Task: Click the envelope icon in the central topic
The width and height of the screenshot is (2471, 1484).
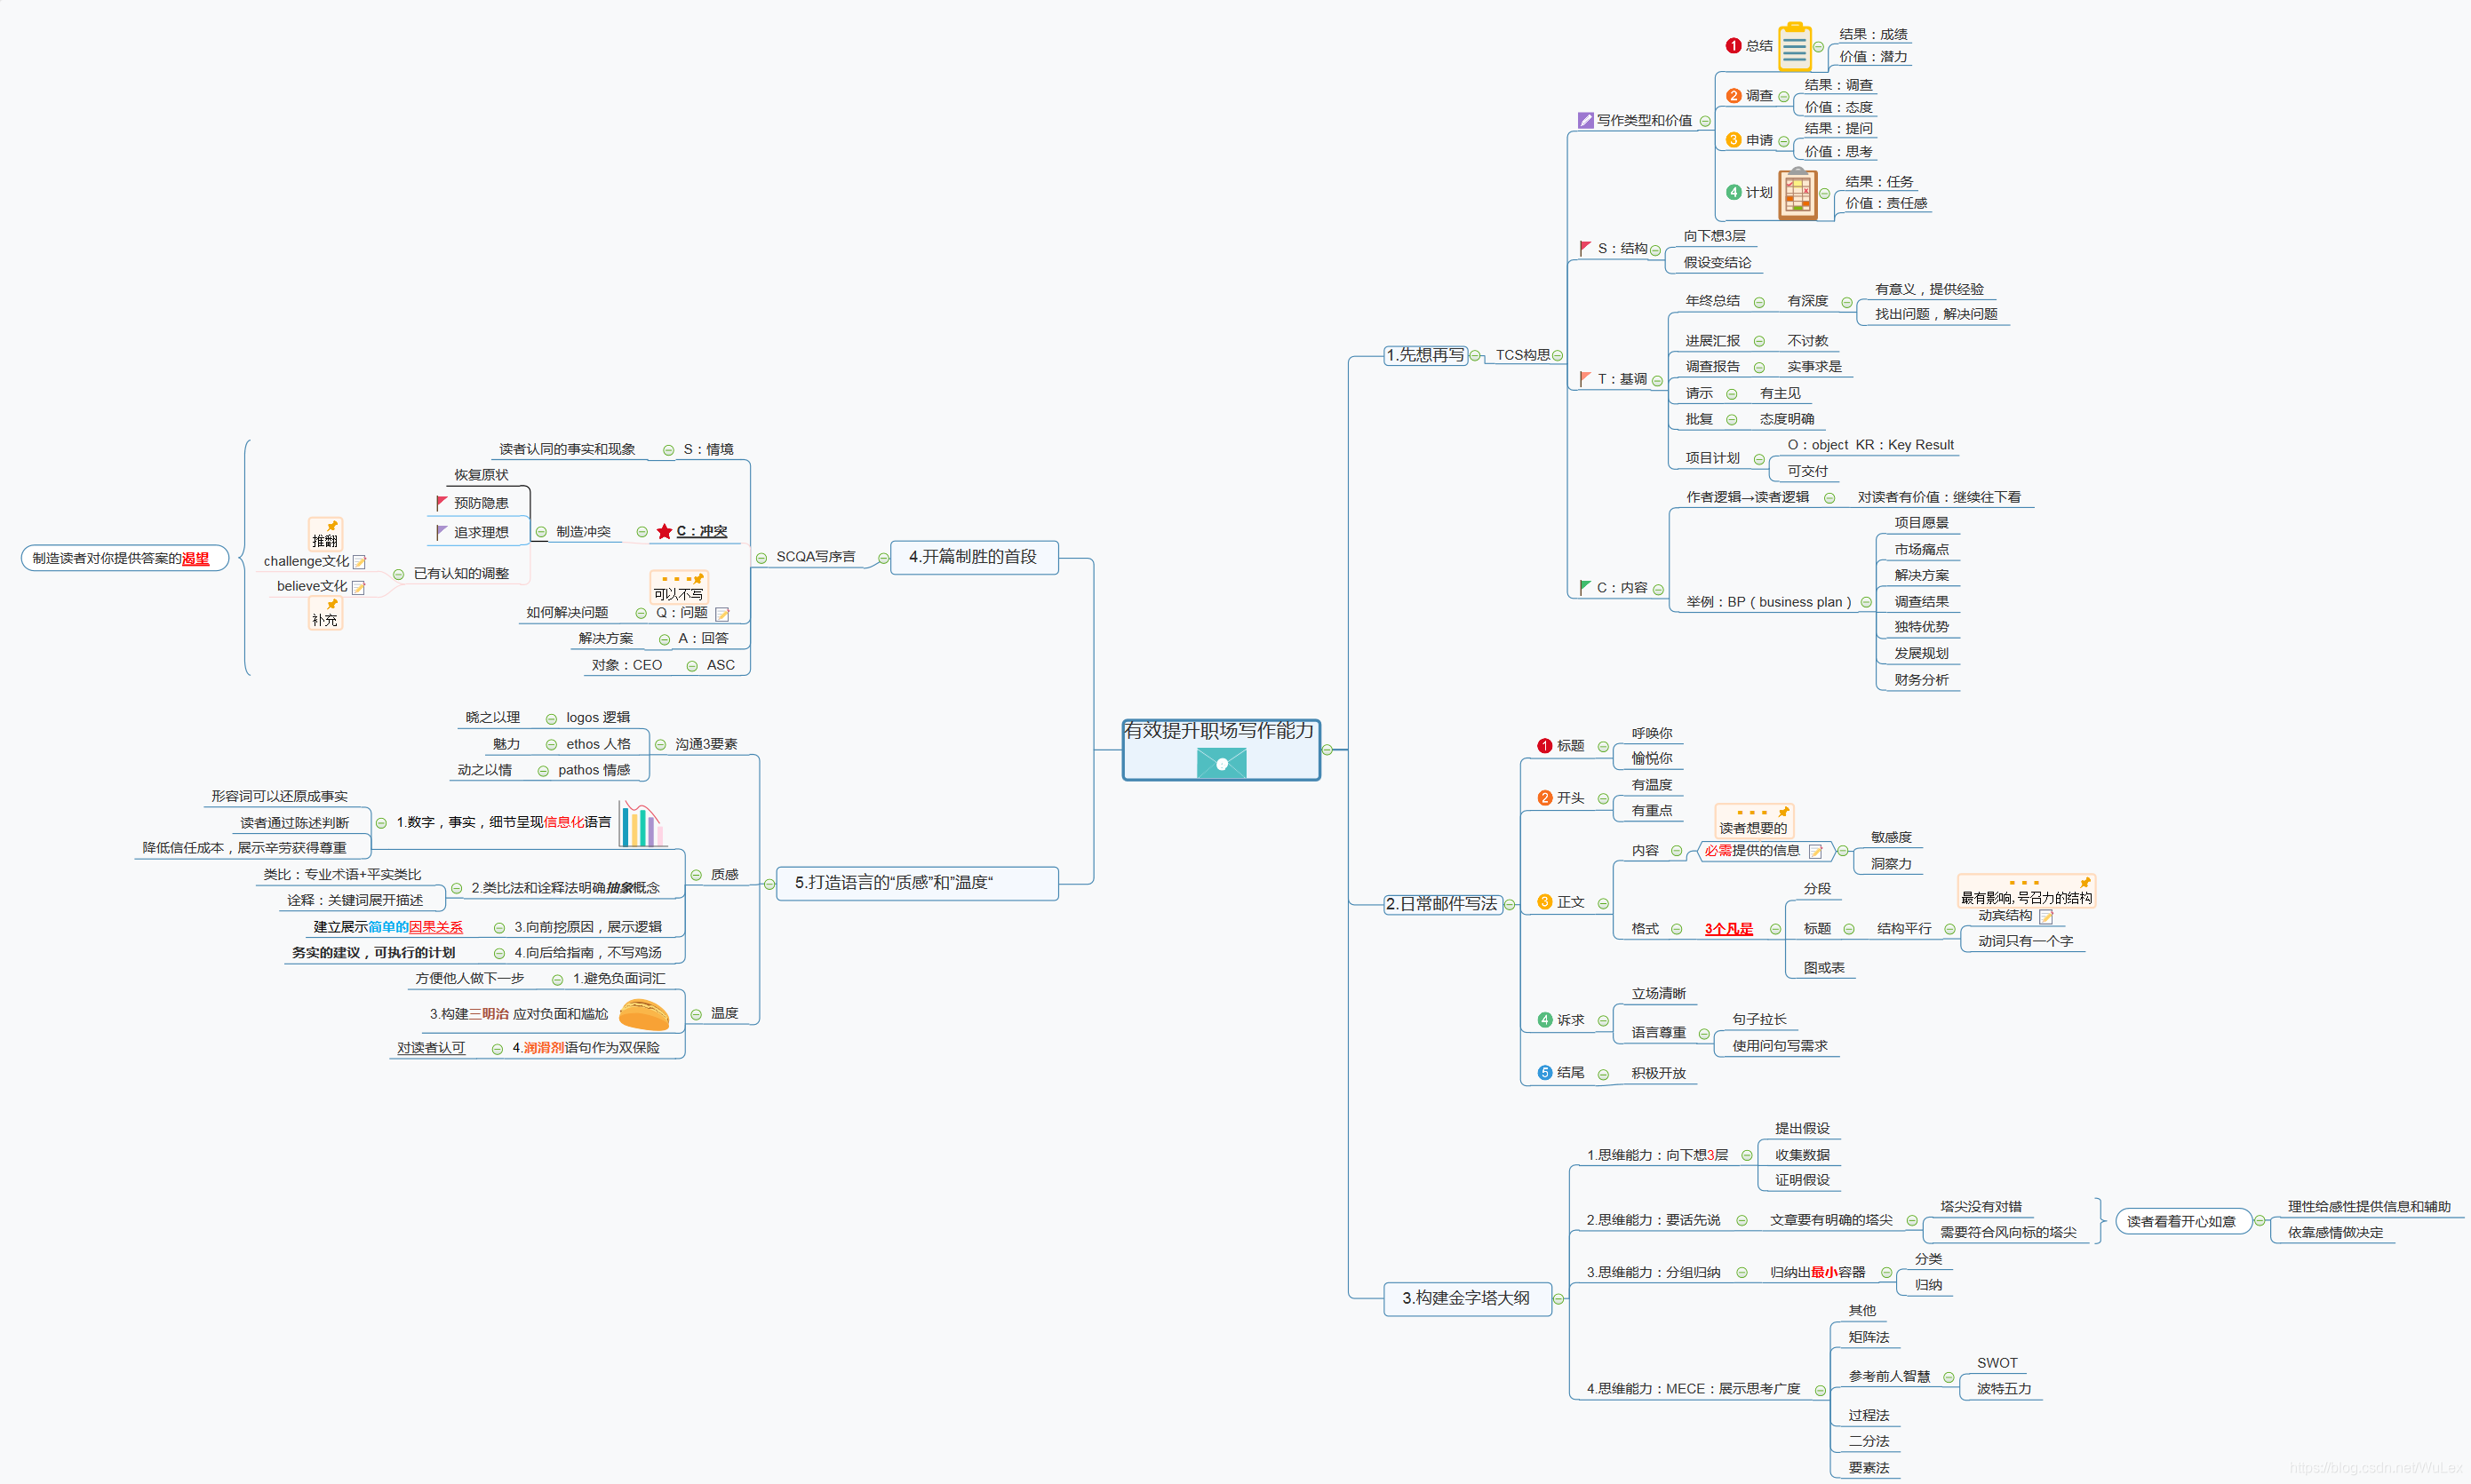Action: pos(1221,763)
